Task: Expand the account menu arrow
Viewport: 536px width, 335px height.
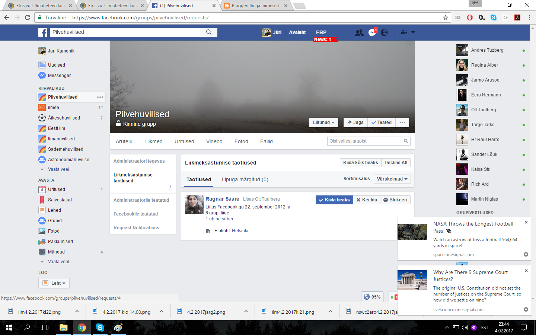Action: pyautogui.click(x=413, y=32)
